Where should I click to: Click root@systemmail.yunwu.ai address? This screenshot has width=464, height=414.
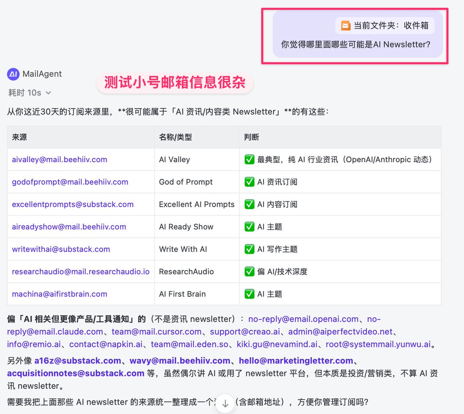378,344
